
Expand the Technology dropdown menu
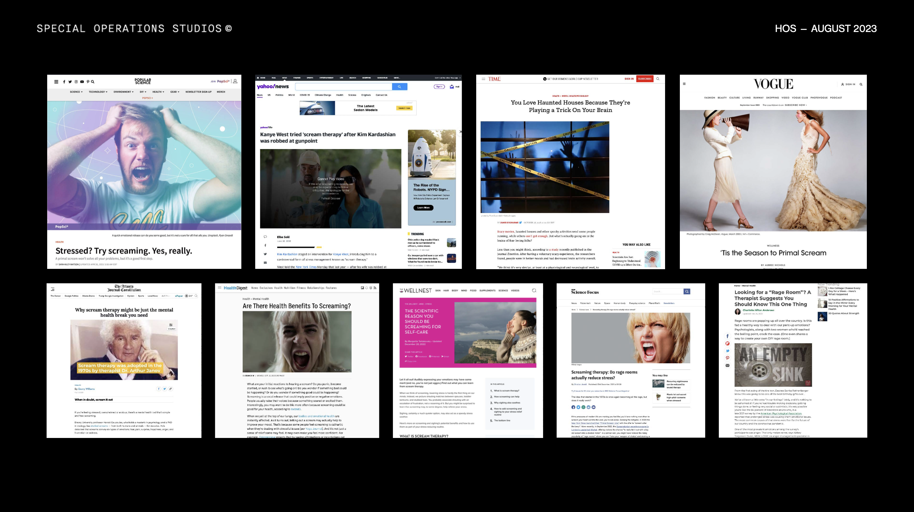click(98, 92)
